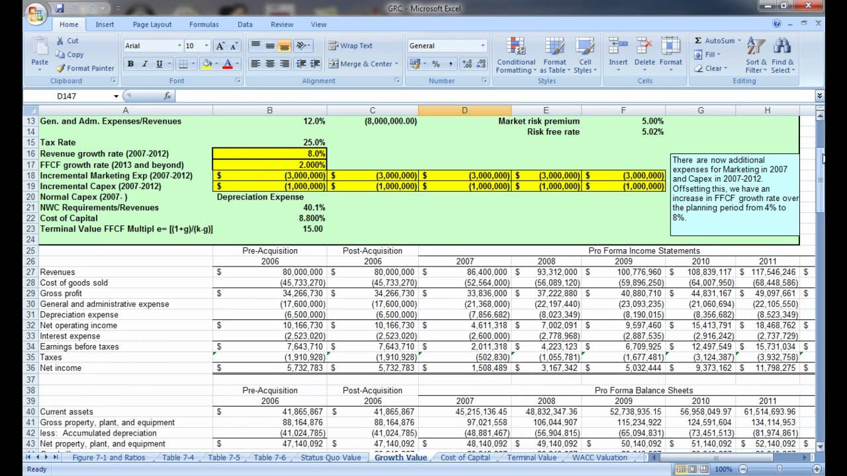Expand the Name Box dropdown

click(116, 96)
